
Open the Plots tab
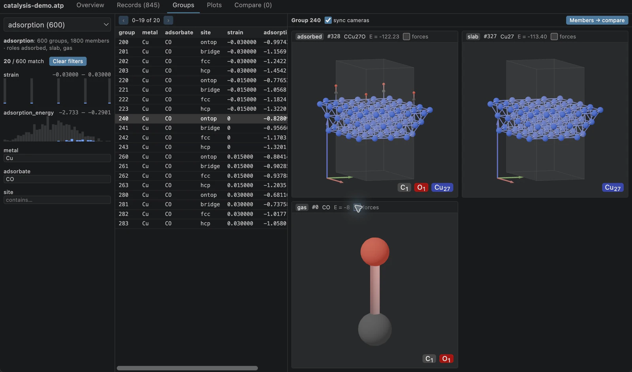[214, 5]
